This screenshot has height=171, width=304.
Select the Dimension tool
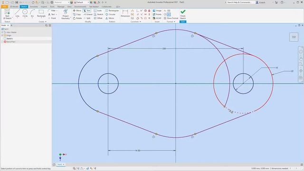[125, 13]
